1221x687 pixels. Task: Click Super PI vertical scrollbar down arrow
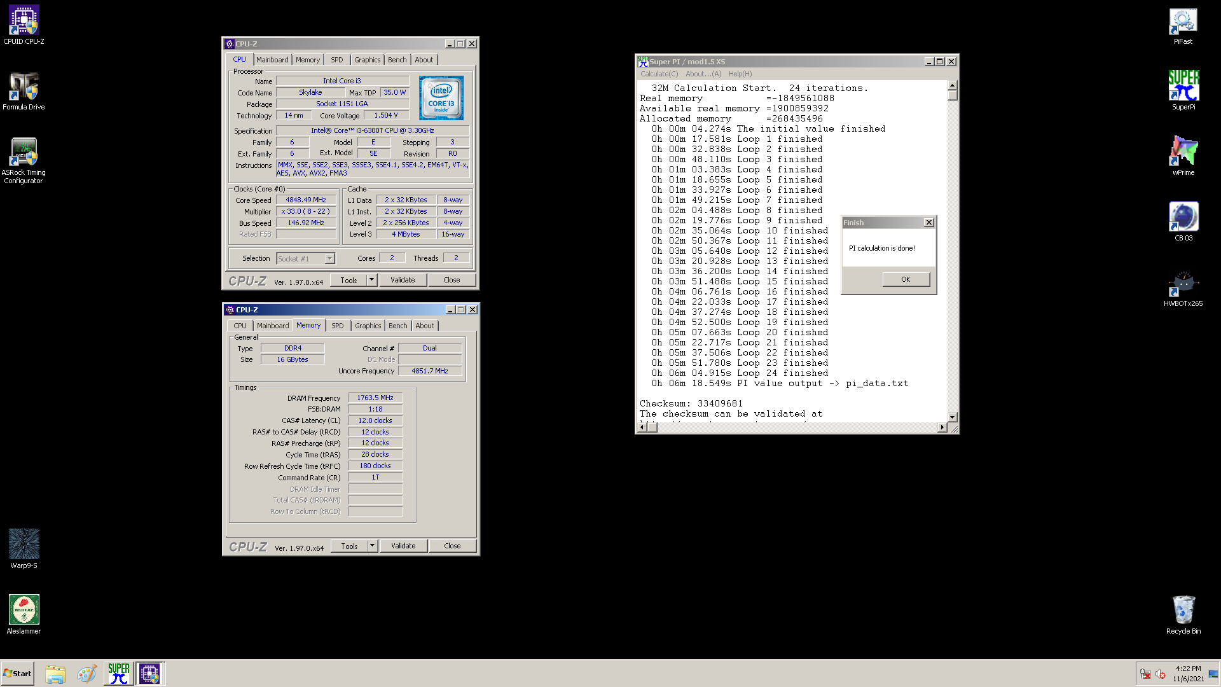point(952,417)
